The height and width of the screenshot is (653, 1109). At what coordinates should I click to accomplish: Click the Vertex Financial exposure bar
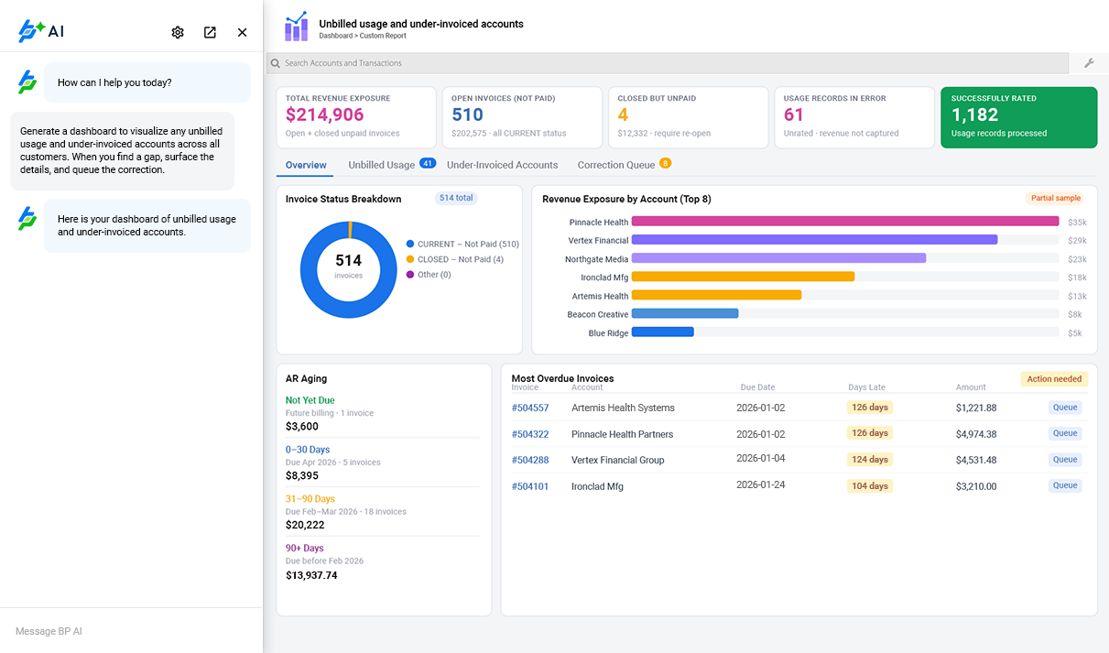click(x=814, y=240)
